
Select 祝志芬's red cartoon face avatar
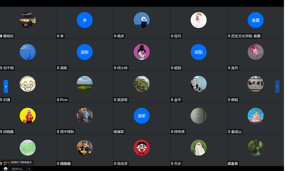(142, 148)
